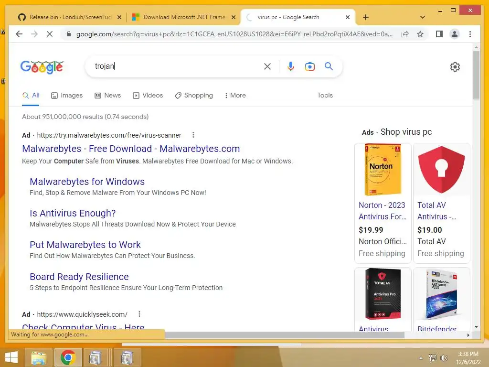Open a new tab with the plus button
489x367 pixels.
[366, 17]
